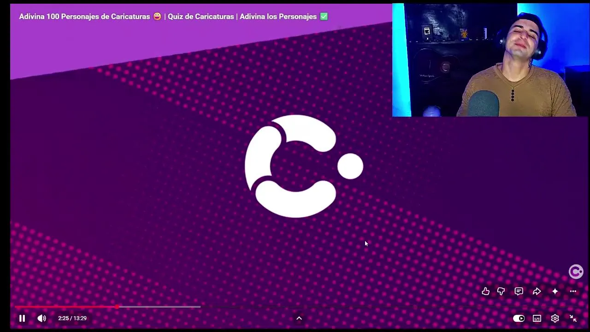Open video title 'Adivina 100 Personajes de Caricaturas'
590x332 pixels.
tap(173, 17)
